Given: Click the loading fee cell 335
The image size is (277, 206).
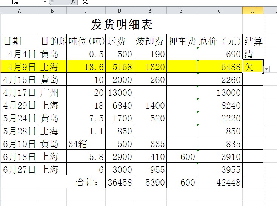Looking at the screenshot, I should tap(150, 143).
